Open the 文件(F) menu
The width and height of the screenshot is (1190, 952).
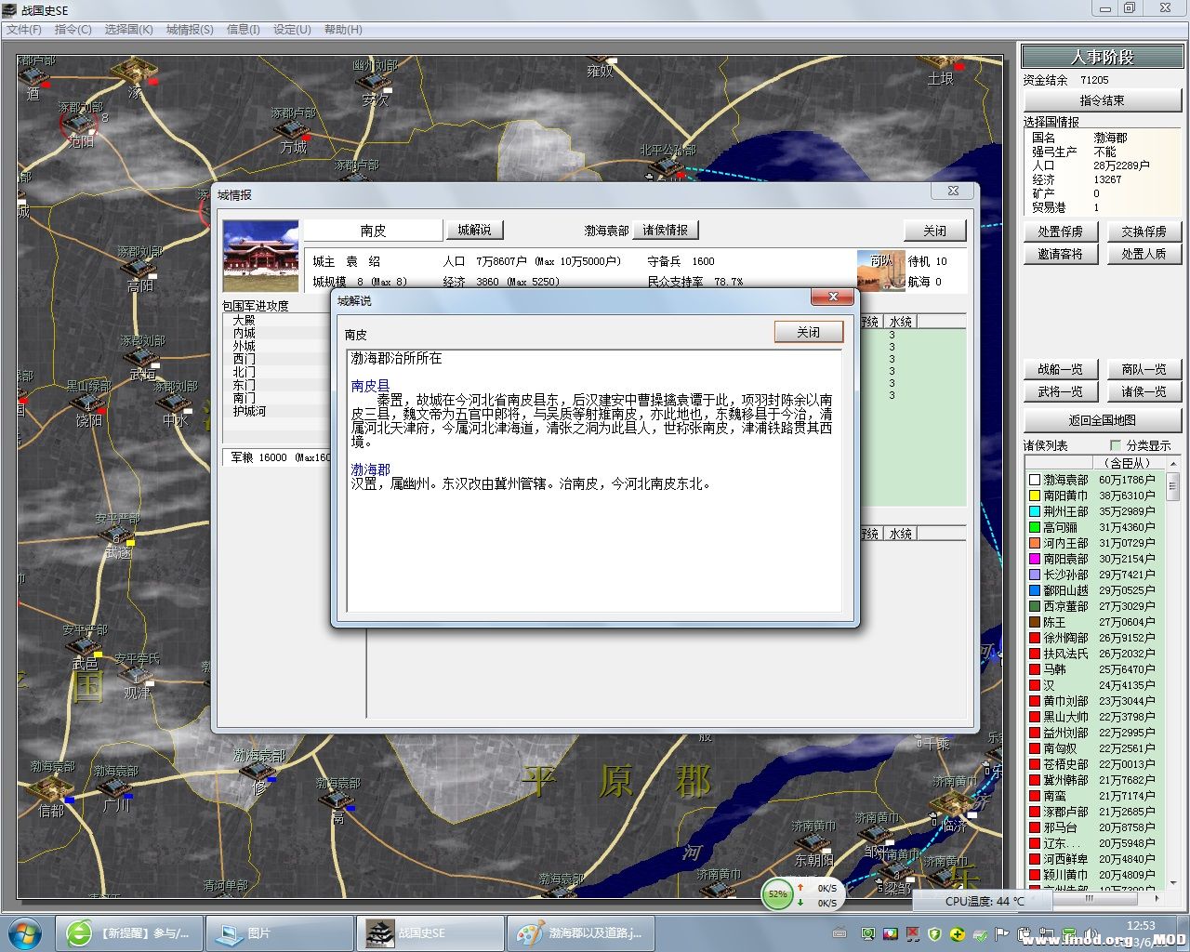(24, 30)
